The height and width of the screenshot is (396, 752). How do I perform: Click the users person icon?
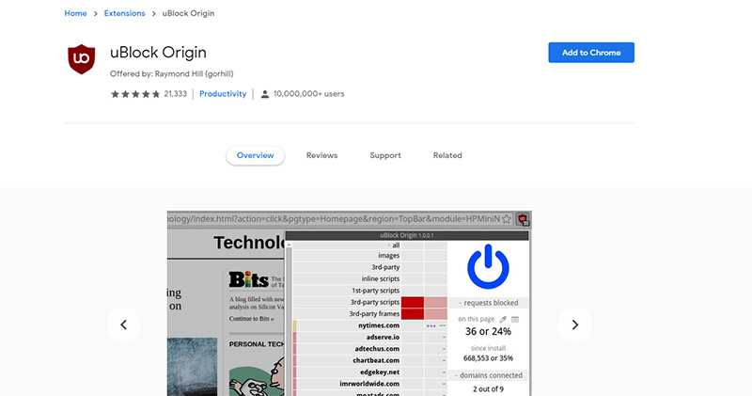point(264,94)
